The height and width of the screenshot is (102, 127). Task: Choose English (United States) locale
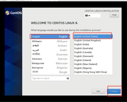pos(93,36)
